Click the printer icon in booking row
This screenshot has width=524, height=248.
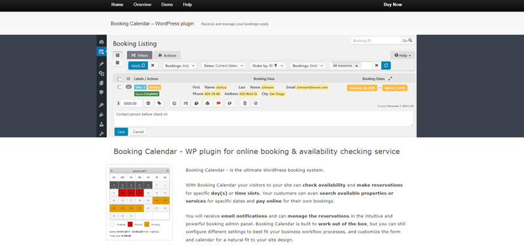(208, 104)
